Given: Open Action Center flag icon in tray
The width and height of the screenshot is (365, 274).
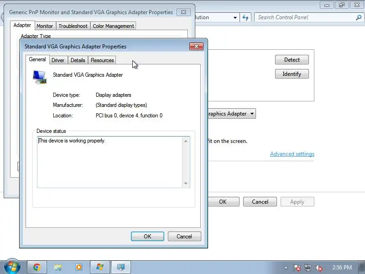Looking at the screenshot, I should (x=297, y=268).
